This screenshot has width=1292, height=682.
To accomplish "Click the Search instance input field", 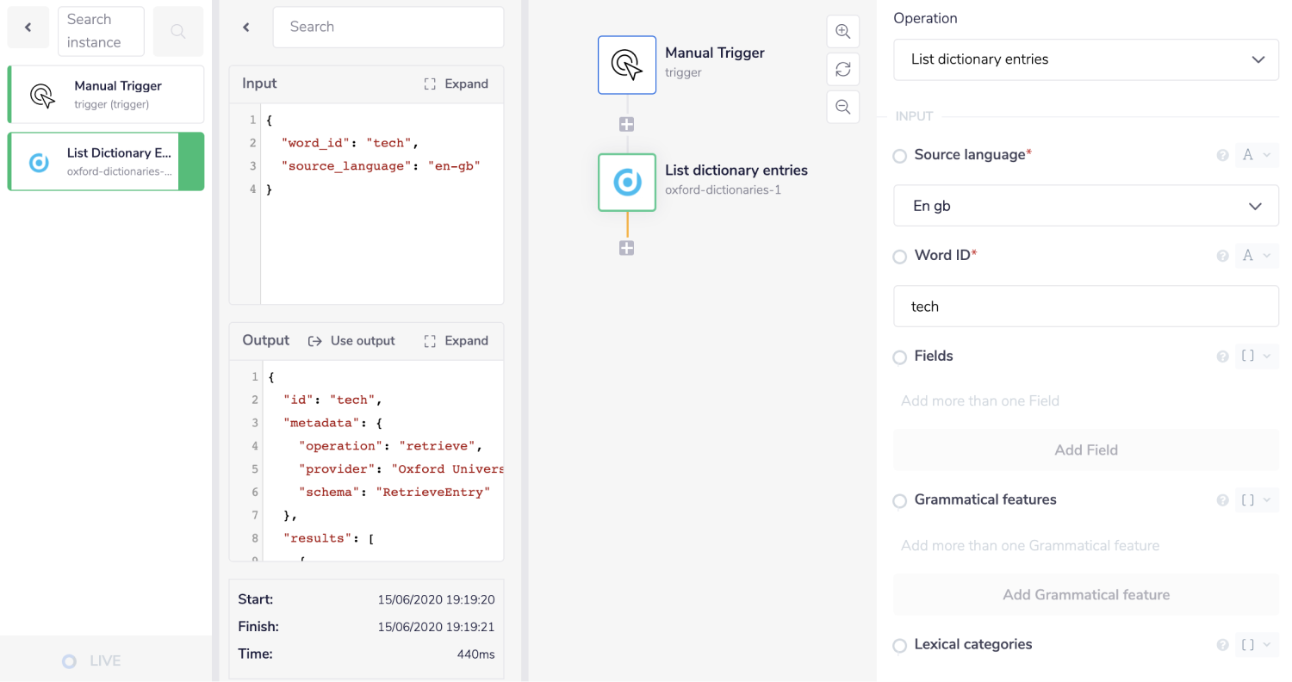I will point(101,31).
